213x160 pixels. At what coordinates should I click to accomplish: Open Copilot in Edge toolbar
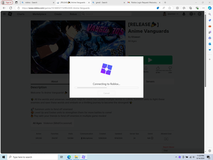[210, 8]
